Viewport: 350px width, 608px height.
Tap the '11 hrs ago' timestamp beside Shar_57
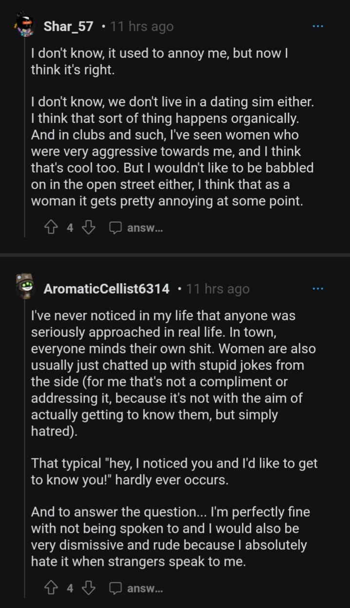142,26
